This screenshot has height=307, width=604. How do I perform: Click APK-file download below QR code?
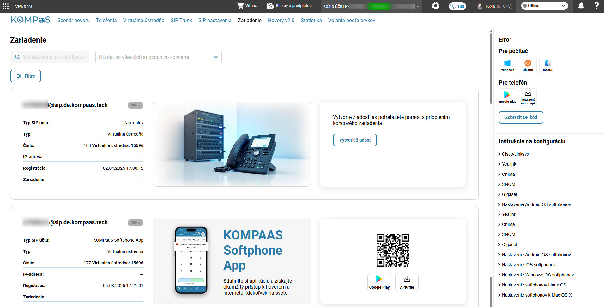tap(407, 282)
